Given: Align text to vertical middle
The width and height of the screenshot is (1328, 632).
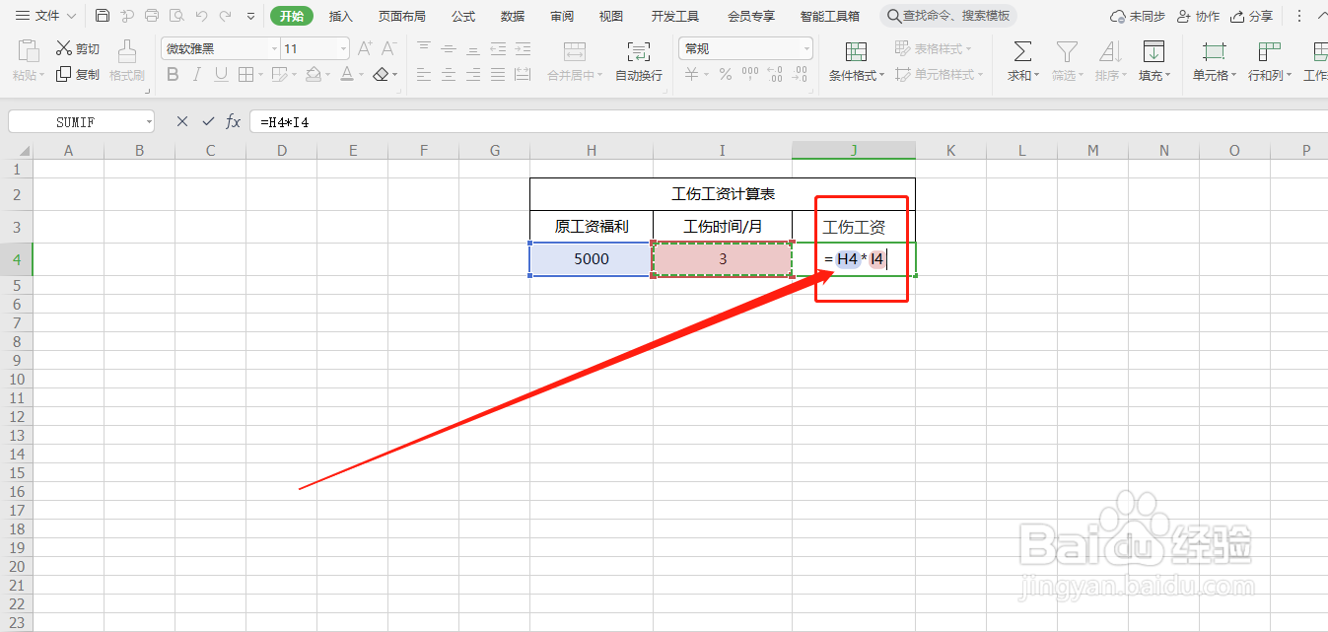Looking at the screenshot, I should point(449,48).
